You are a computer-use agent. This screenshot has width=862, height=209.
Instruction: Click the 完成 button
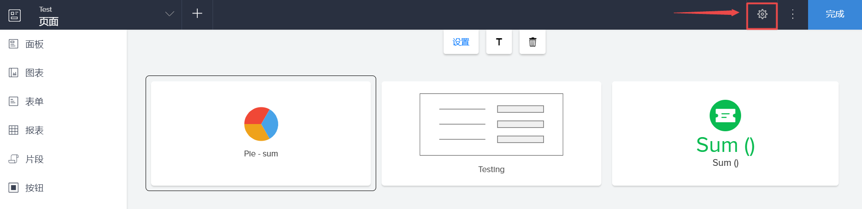click(x=835, y=14)
